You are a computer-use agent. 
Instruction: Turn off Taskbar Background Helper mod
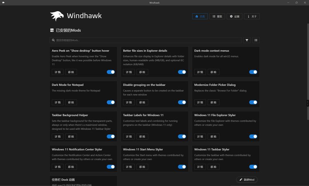pos(111,137)
